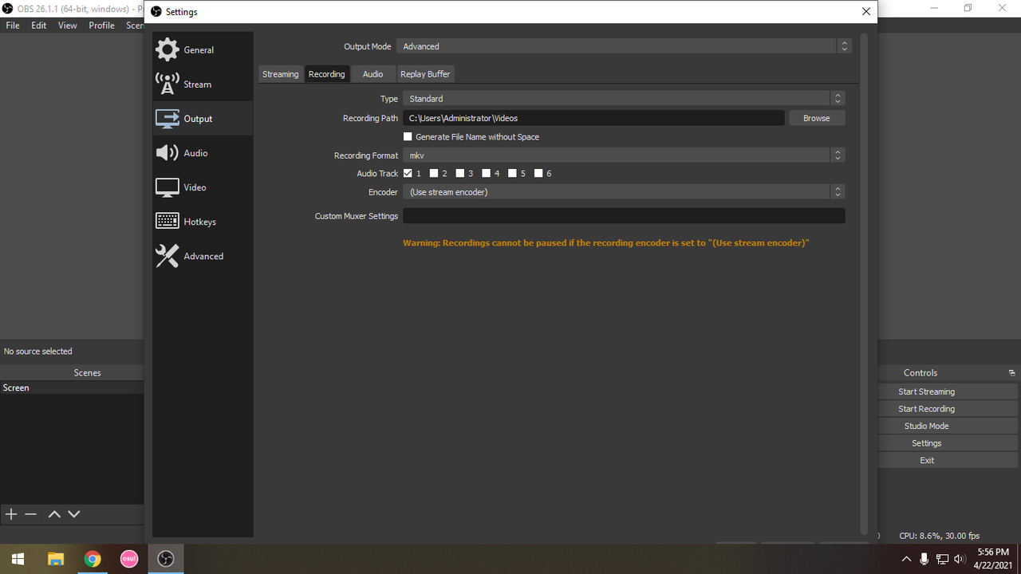Check Audio Track 4

[486, 173]
